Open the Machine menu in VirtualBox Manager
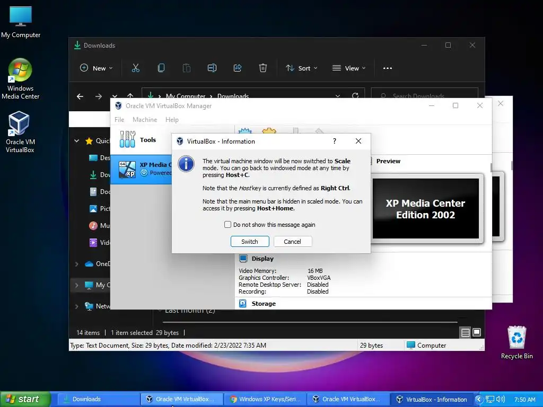 (145, 119)
